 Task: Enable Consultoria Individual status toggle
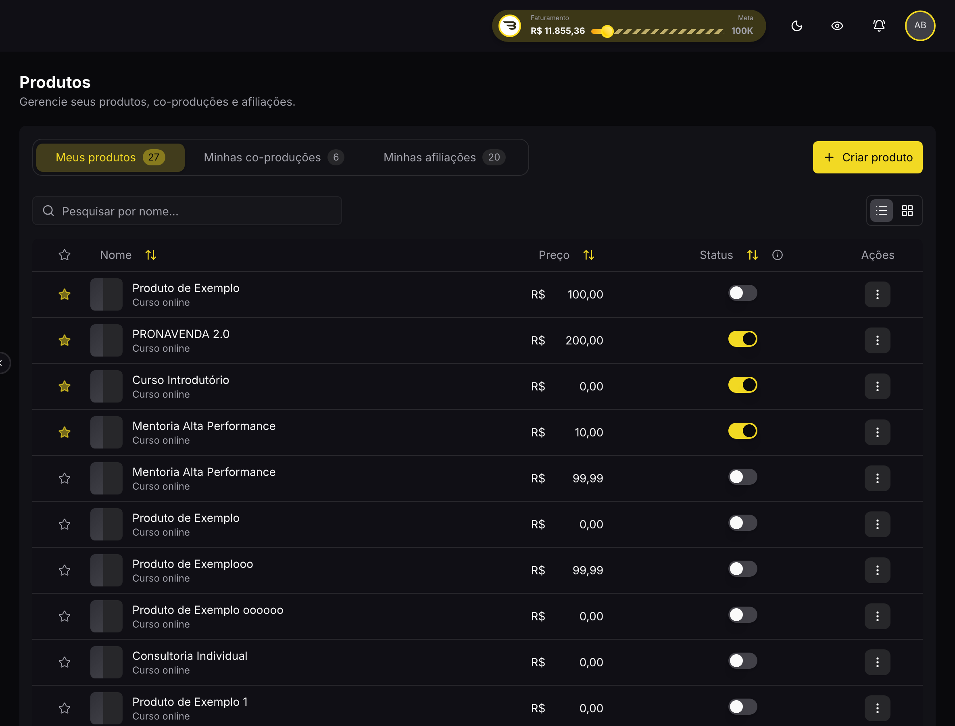click(742, 661)
